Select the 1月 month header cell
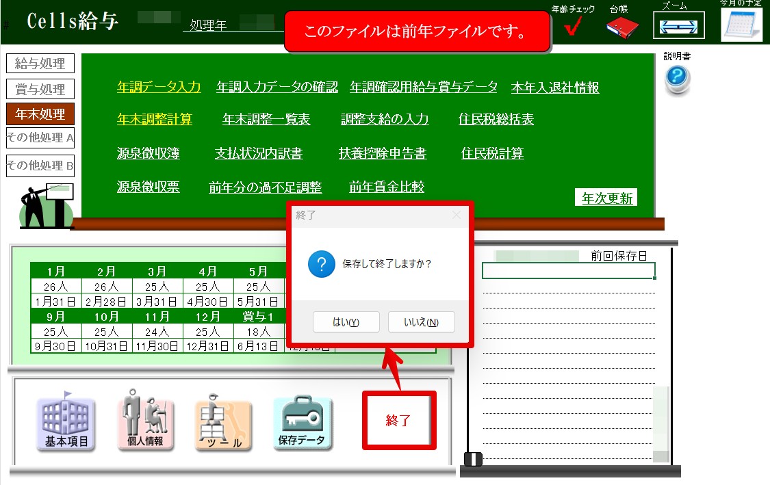770x485 pixels. pyautogui.click(x=55, y=271)
